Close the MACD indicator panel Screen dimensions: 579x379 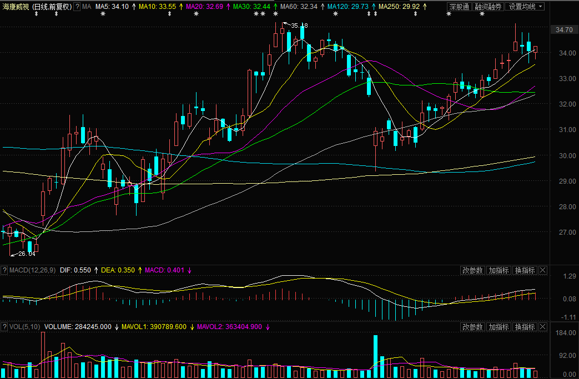[542, 270]
